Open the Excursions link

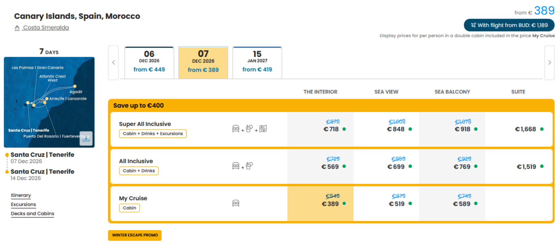click(x=23, y=204)
